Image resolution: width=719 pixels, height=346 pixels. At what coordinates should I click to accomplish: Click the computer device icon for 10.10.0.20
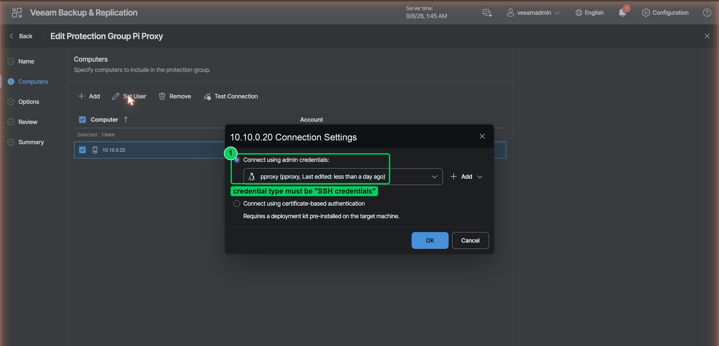coord(95,150)
